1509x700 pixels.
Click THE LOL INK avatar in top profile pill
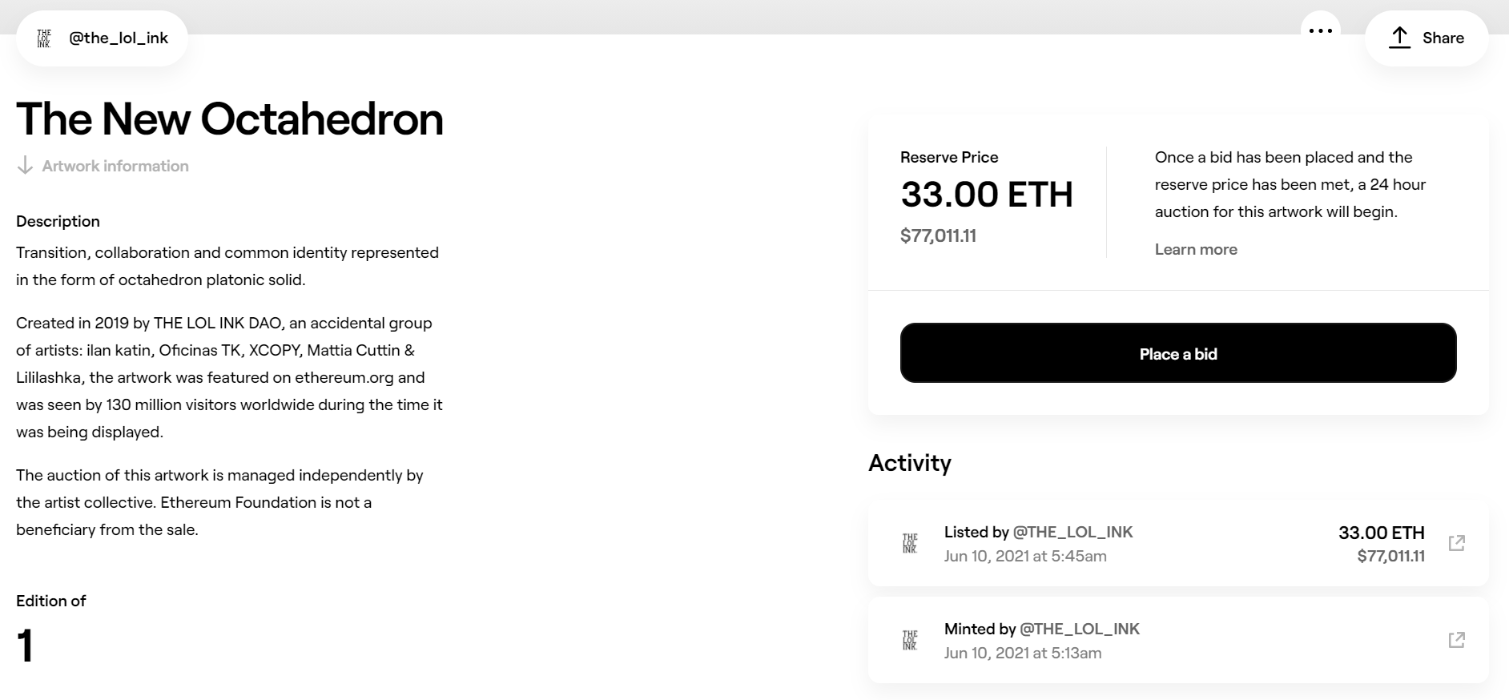(44, 38)
